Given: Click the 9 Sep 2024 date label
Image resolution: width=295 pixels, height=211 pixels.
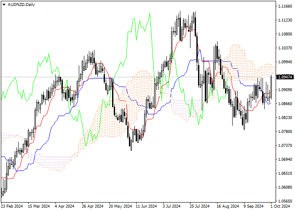Looking at the screenshot, I should click(x=254, y=206).
